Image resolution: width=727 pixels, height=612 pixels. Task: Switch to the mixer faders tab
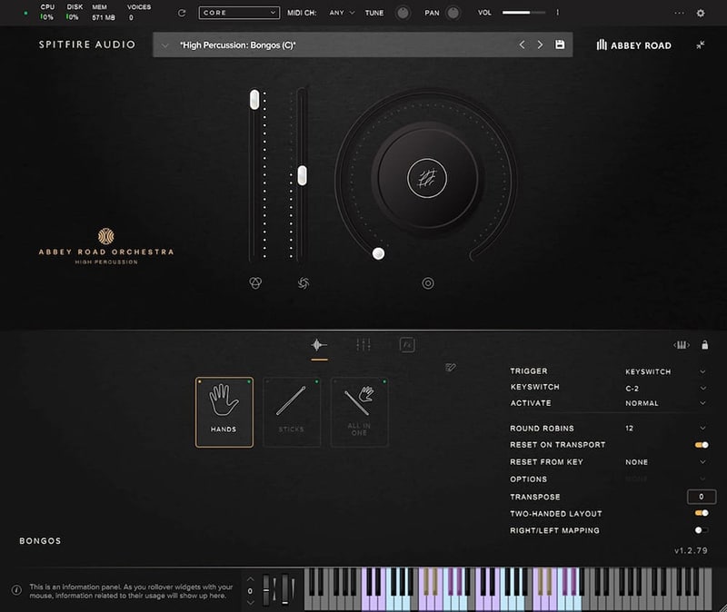(363, 345)
